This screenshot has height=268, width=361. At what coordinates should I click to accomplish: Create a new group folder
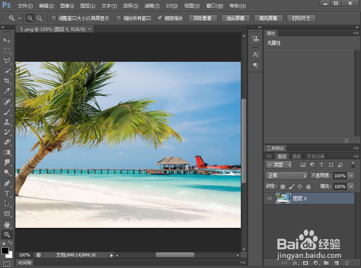point(326,263)
